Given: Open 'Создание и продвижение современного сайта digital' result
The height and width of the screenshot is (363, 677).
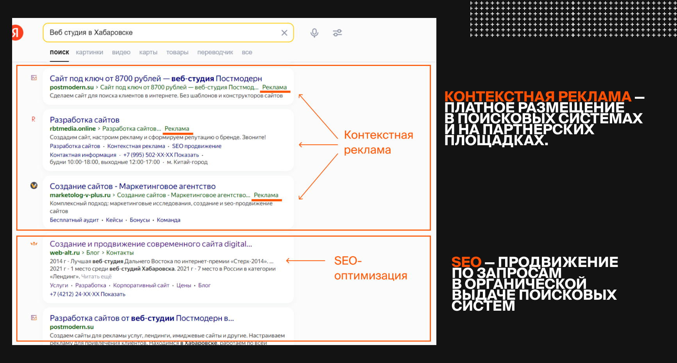Looking at the screenshot, I should [151, 244].
